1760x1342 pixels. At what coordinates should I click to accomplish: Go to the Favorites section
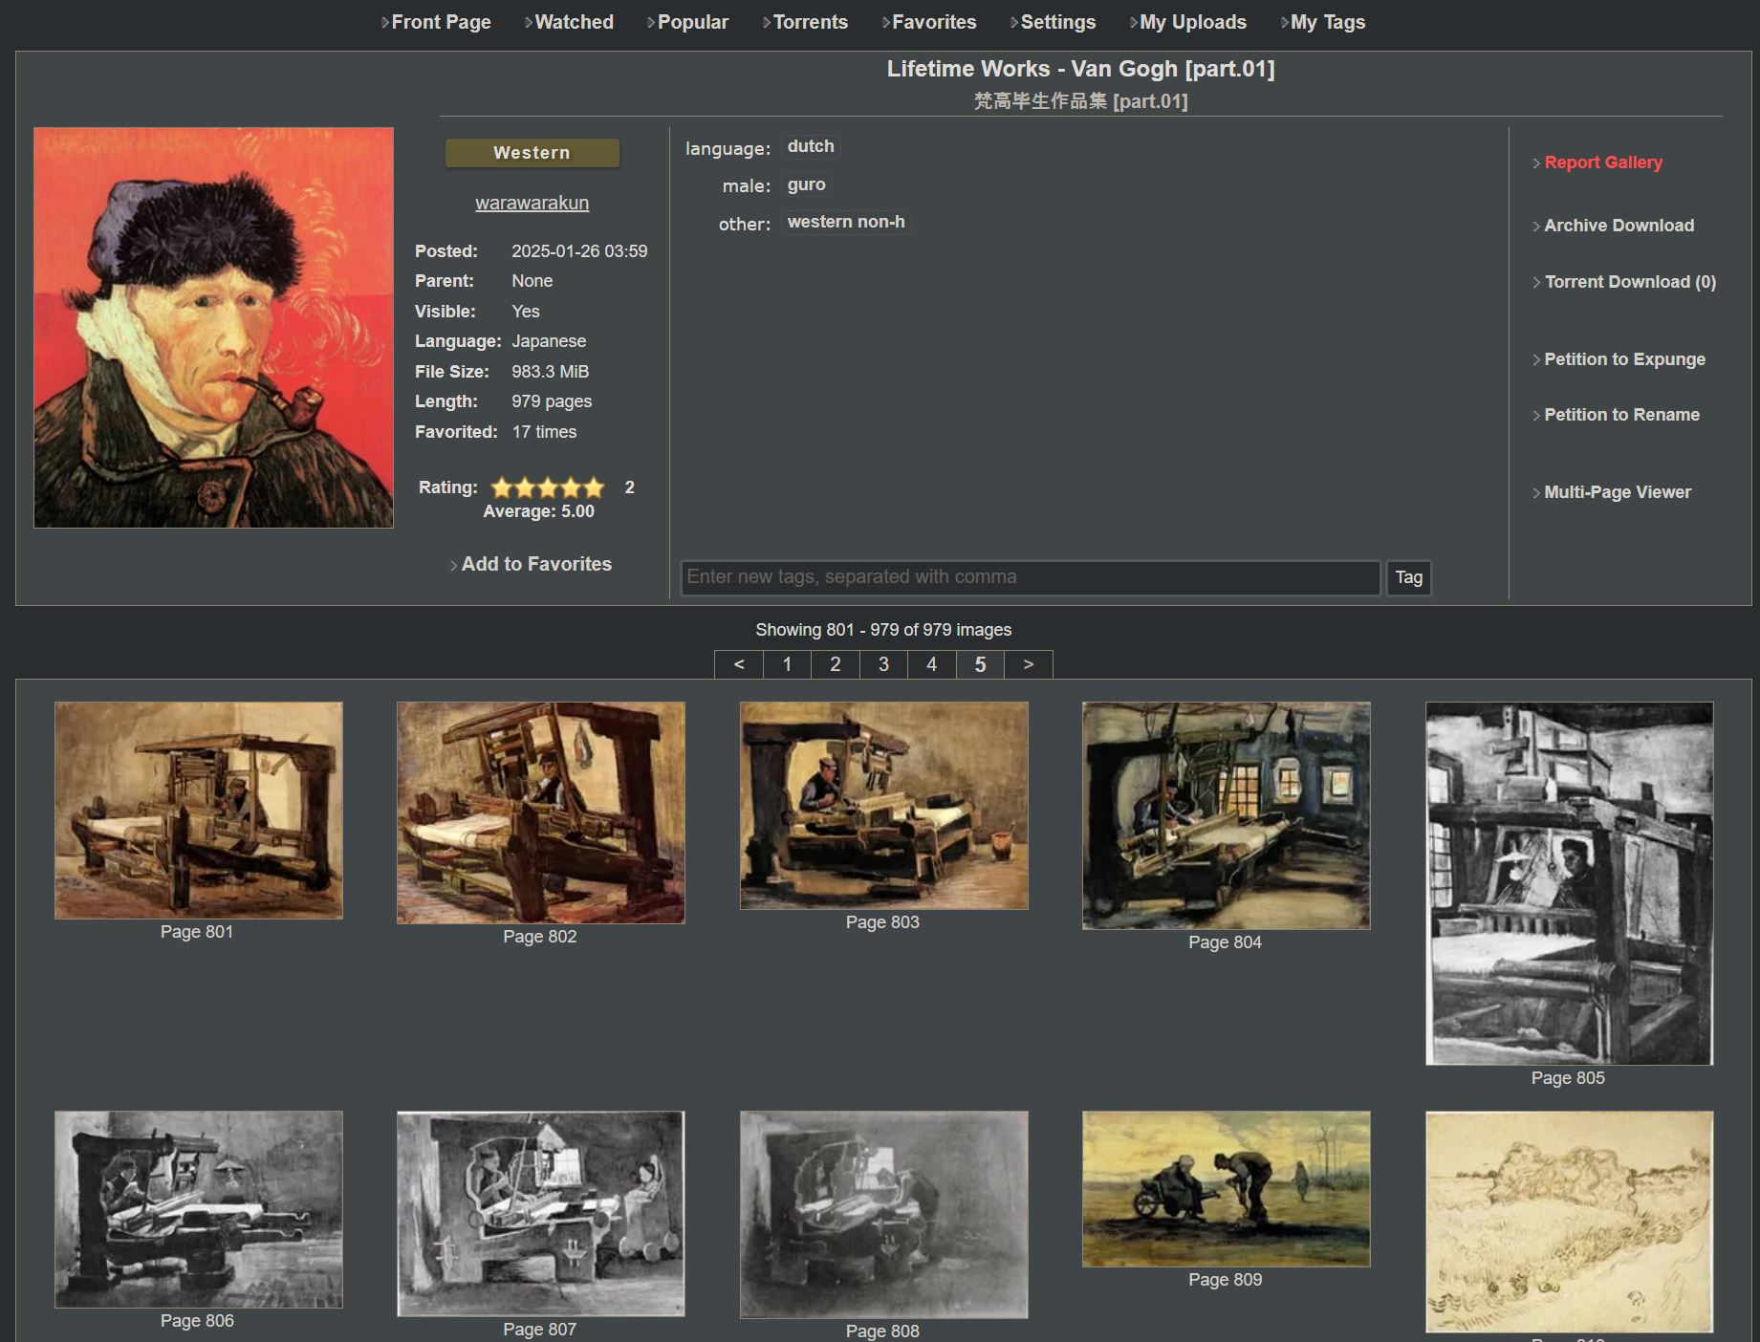click(933, 22)
